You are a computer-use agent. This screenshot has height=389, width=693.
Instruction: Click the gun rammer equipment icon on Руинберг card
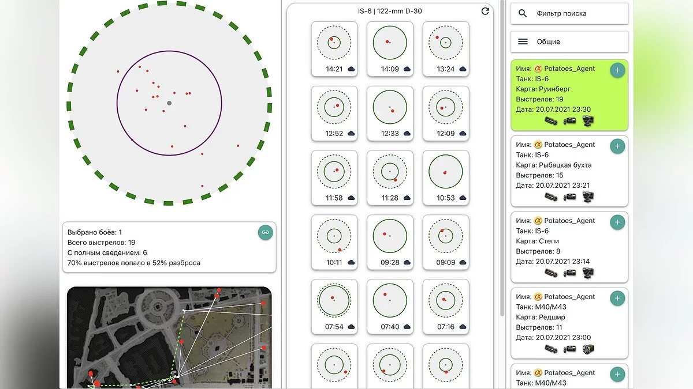click(x=551, y=121)
